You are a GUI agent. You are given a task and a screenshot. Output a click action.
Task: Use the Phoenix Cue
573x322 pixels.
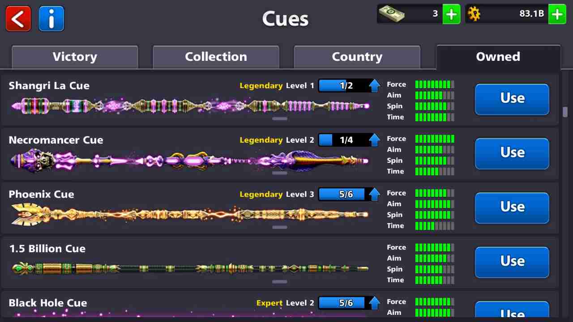512,208
